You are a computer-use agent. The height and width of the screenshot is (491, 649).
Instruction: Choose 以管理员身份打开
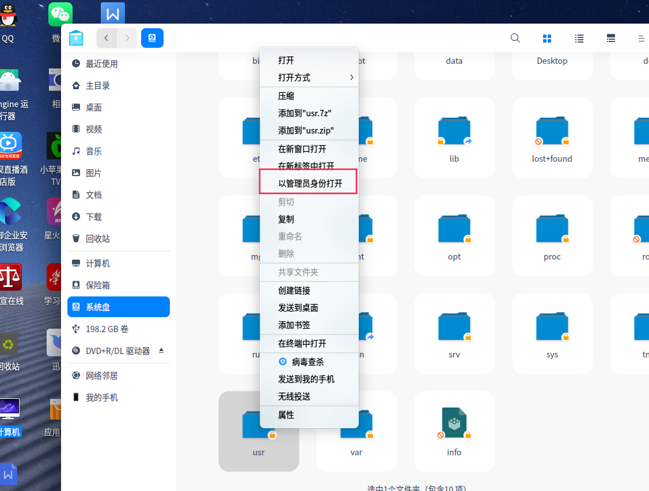[309, 184]
